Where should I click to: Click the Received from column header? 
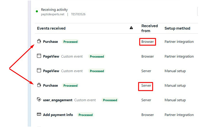[x=149, y=28]
